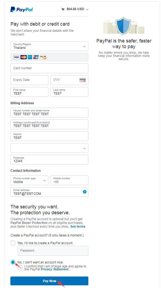Expand the empty province dropdown
Viewport: 161px width, 288px height.
pyautogui.click(x=49, y=148)
